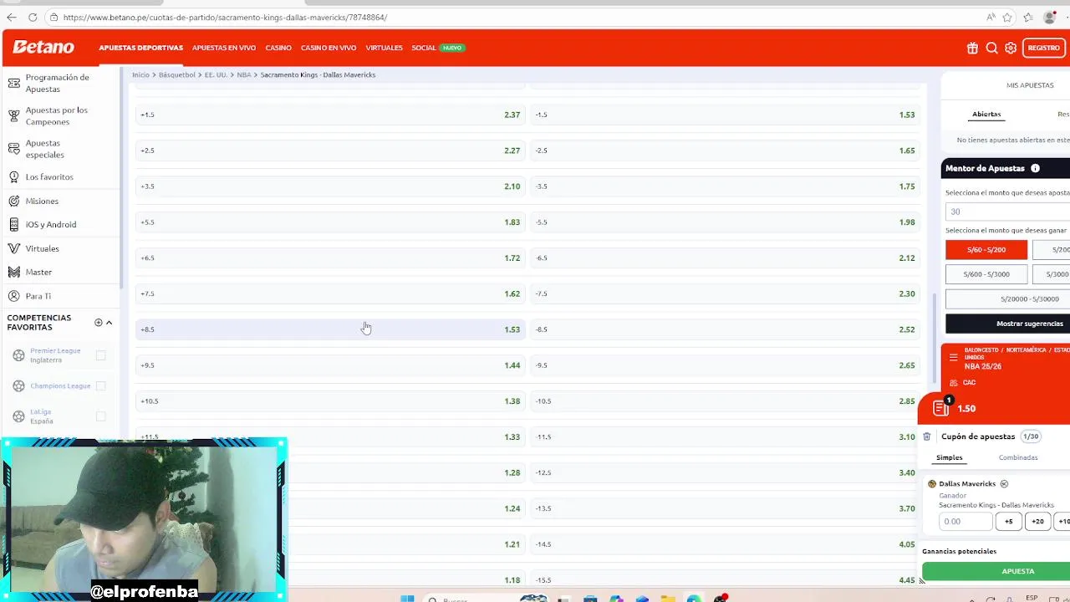Viewport: 1070px width, 602px height.
Task: Click the Champions League soccer ball icon
Action: (x=18, y=385)
